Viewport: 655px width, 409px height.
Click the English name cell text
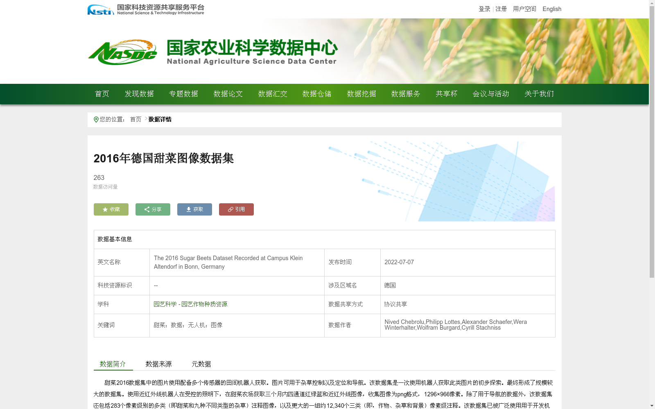tap(228, 262)
